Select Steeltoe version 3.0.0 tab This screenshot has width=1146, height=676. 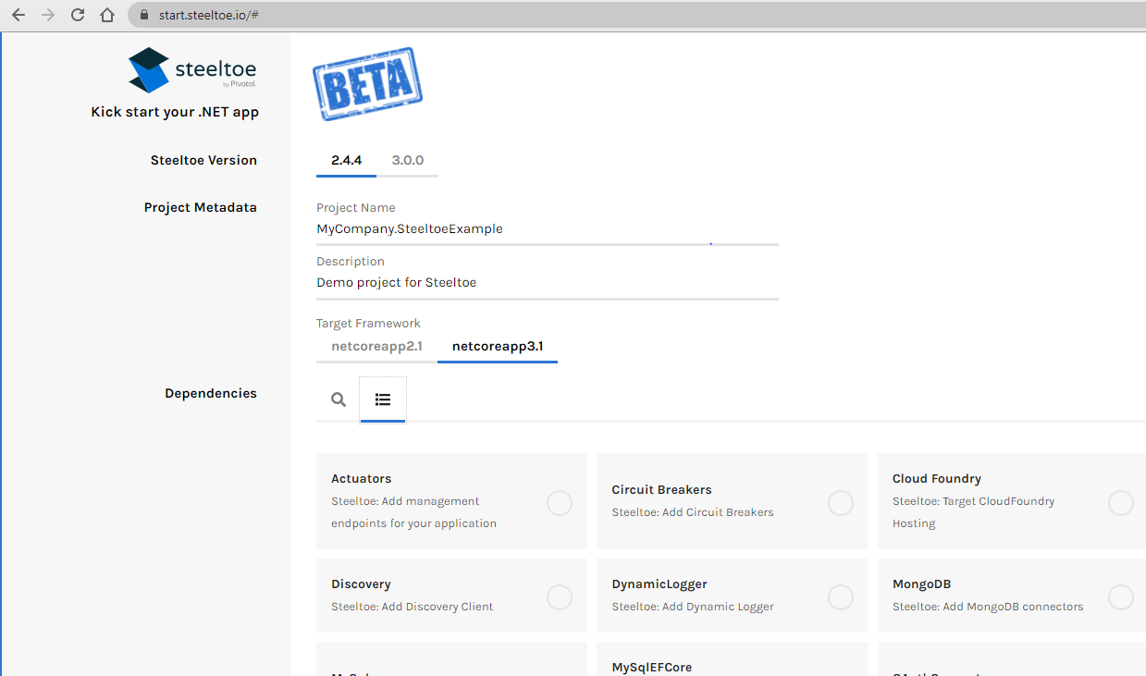(x=408, y=160)
